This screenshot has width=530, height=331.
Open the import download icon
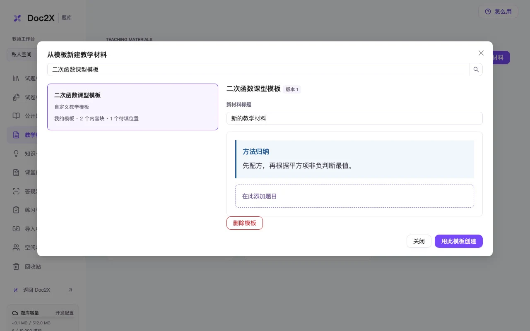coord(16,229)
